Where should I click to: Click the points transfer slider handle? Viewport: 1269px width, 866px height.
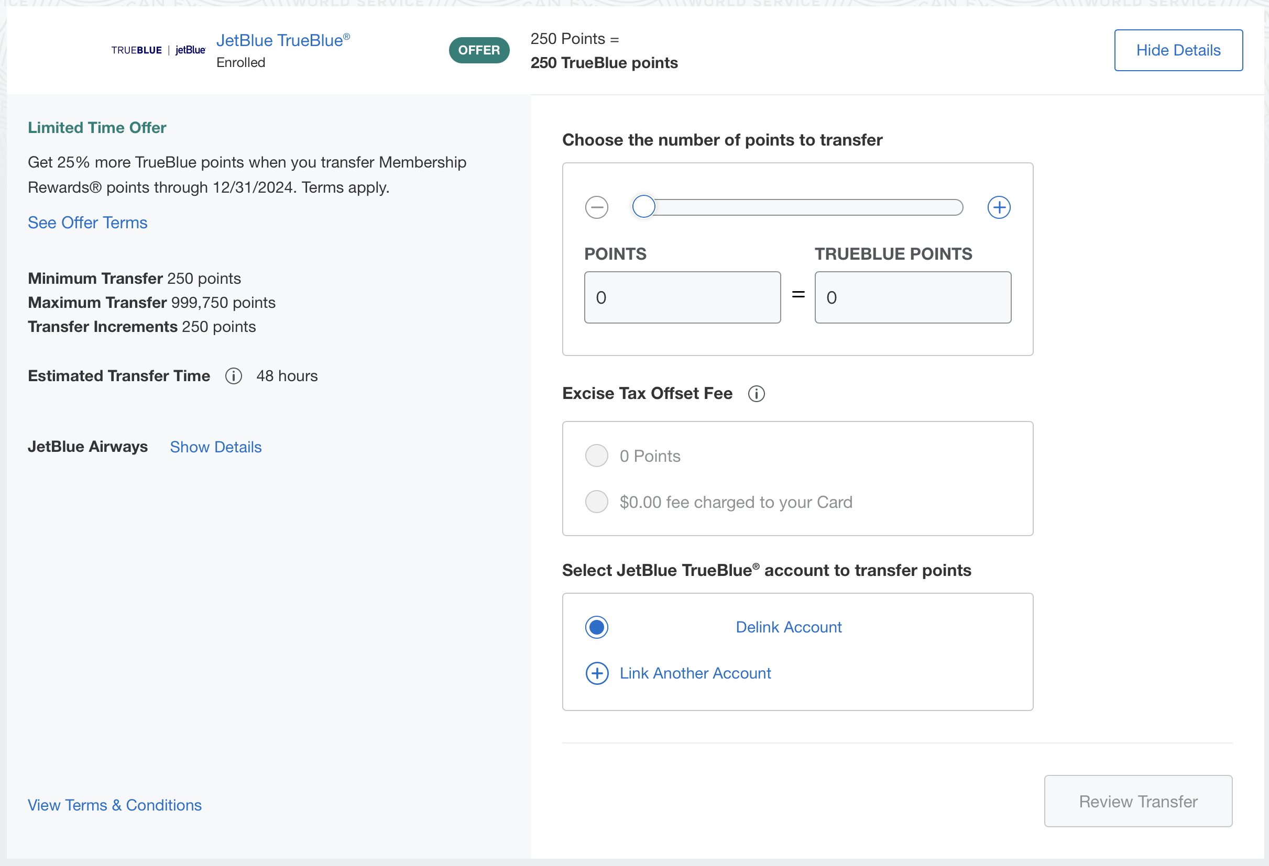point(643,207)
